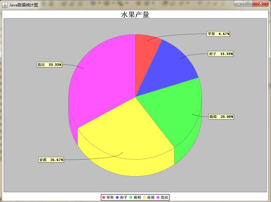Click the yellow 香蕉 legend dot
This screenshot has height=202, width=271.
coord(145,197)
